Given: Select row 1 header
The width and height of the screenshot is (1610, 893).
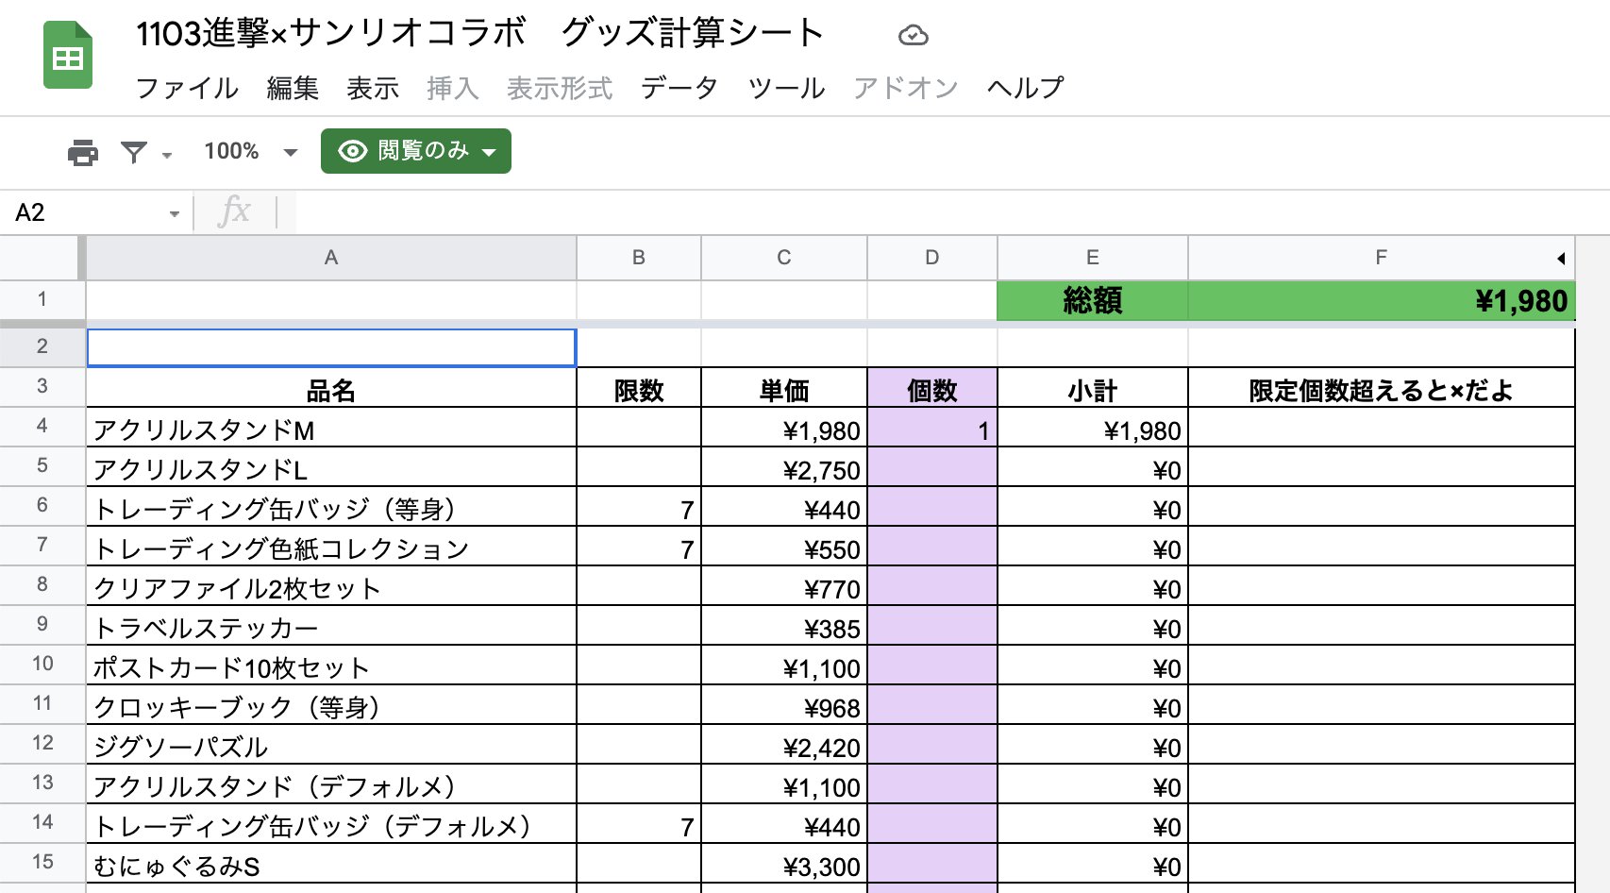Looking at the screenshot, I should coord(42,300).
